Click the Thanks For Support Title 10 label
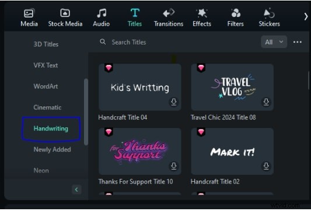Viewport: 311px width, 211px height. 136,182
